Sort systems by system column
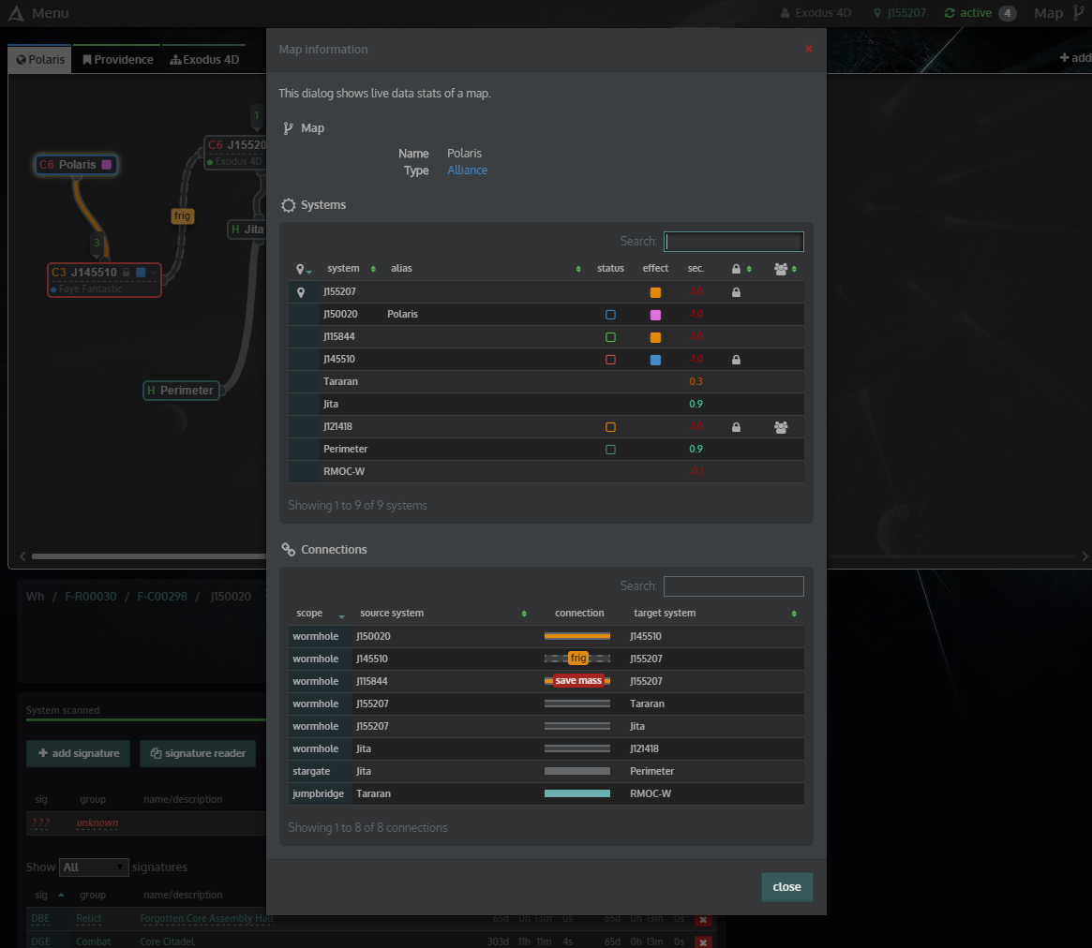 tap(351, 269)
